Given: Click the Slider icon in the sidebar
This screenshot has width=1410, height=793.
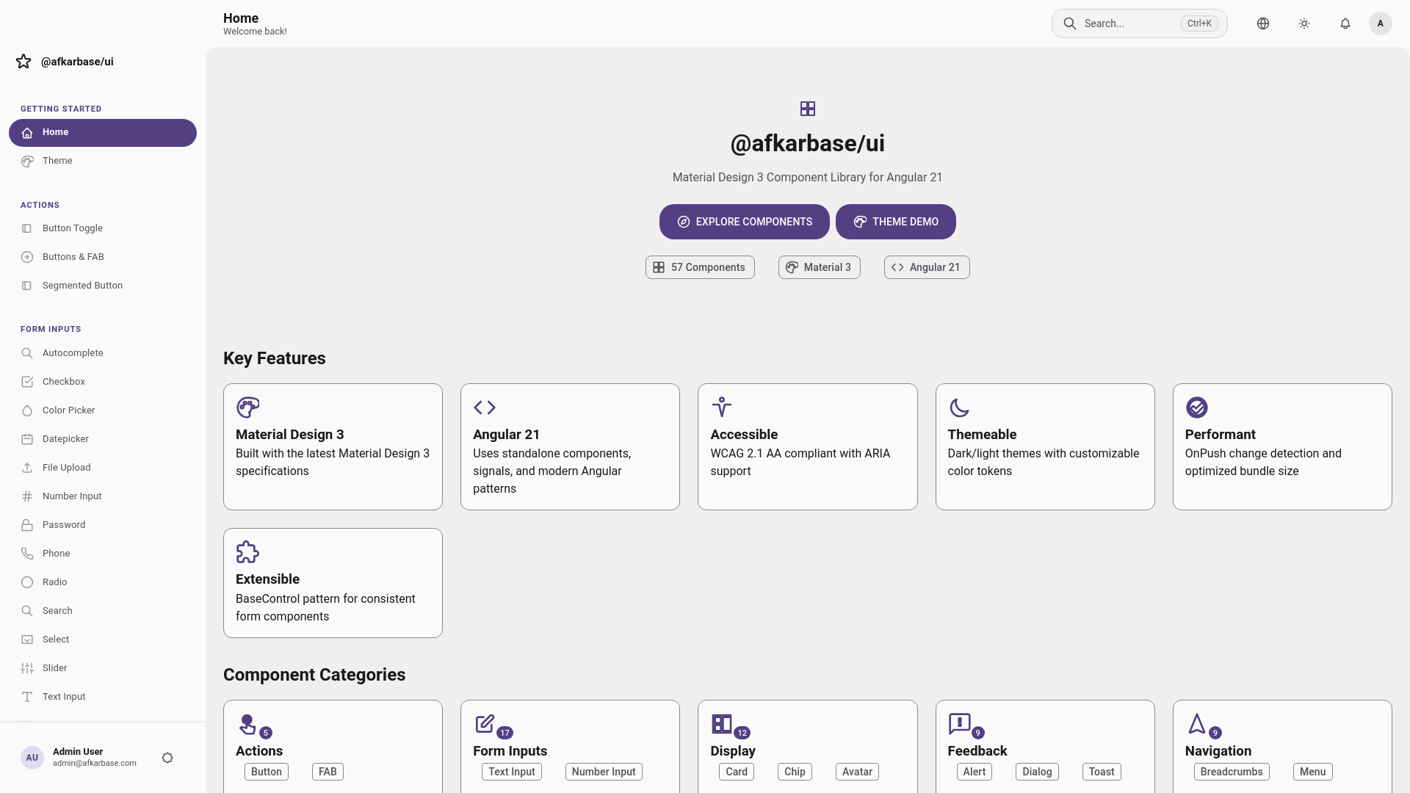Looking at the screenshot, I should coord(27,668).
